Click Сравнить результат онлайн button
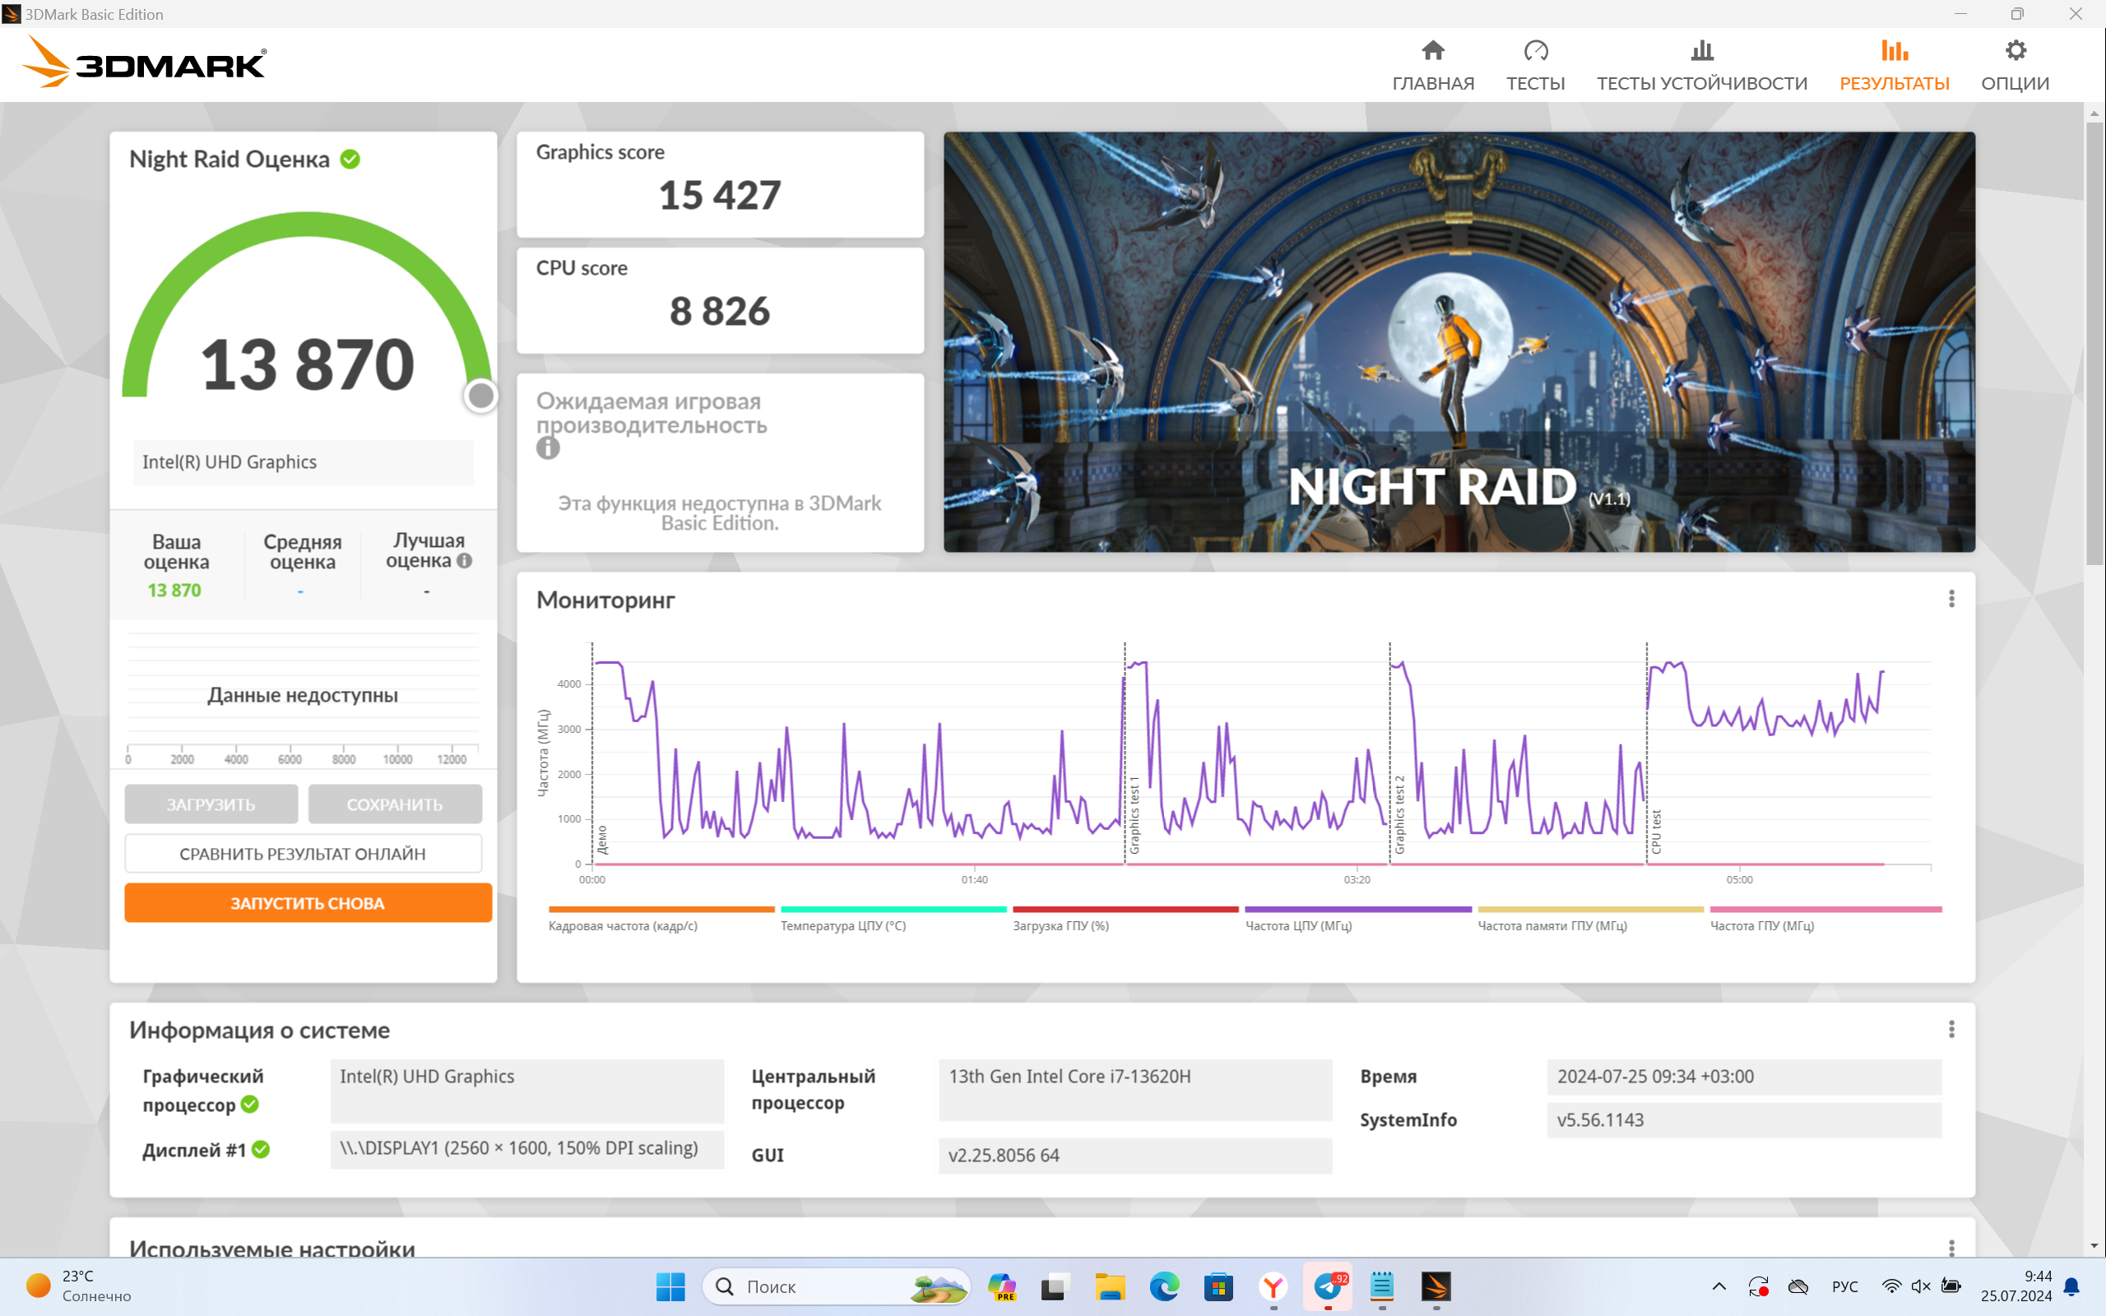Image resolution: width=2106 pixels, height=1316 pixels. tap(303, 853)
